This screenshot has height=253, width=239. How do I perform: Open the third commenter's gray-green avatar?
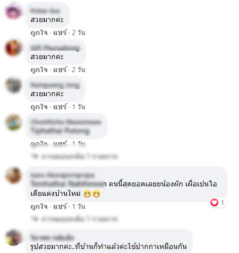tap(14, 85)
